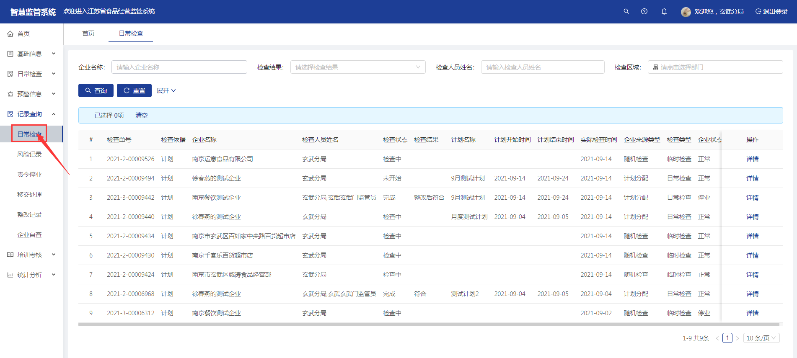The width and height of the screenshot is (797, 358).
Task: Click the 培训考核 book icon
Action: click(x=10, y=255)
